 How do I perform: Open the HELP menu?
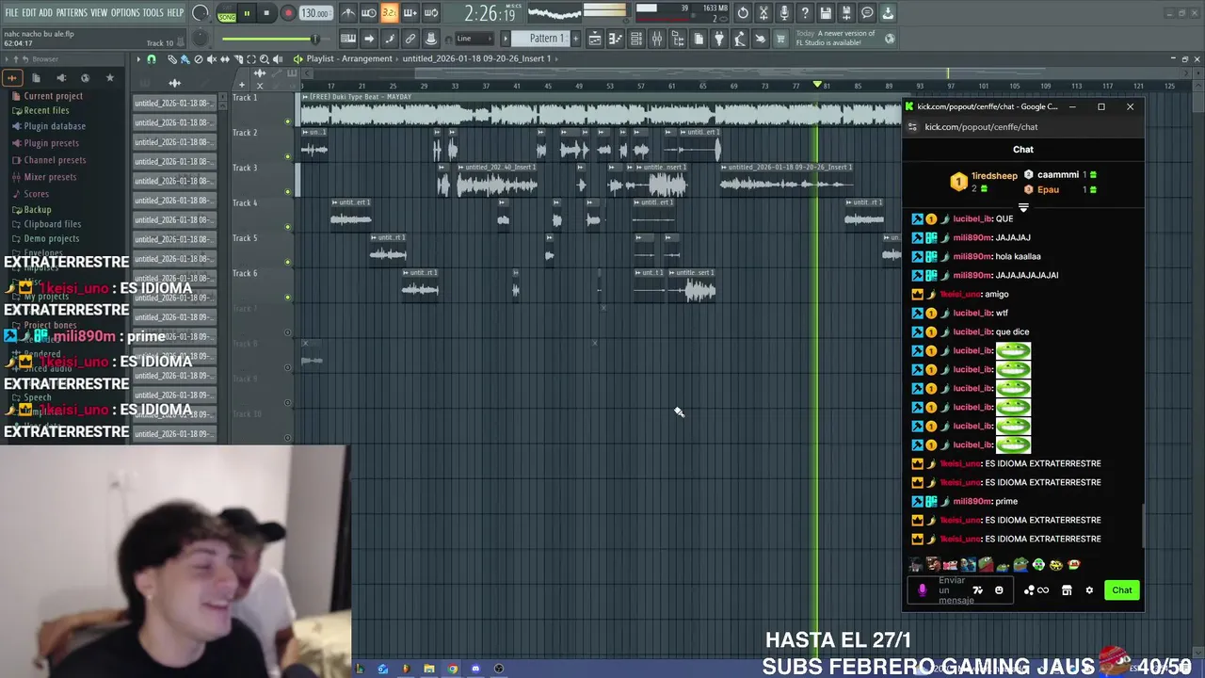click(x=176, y=13)
